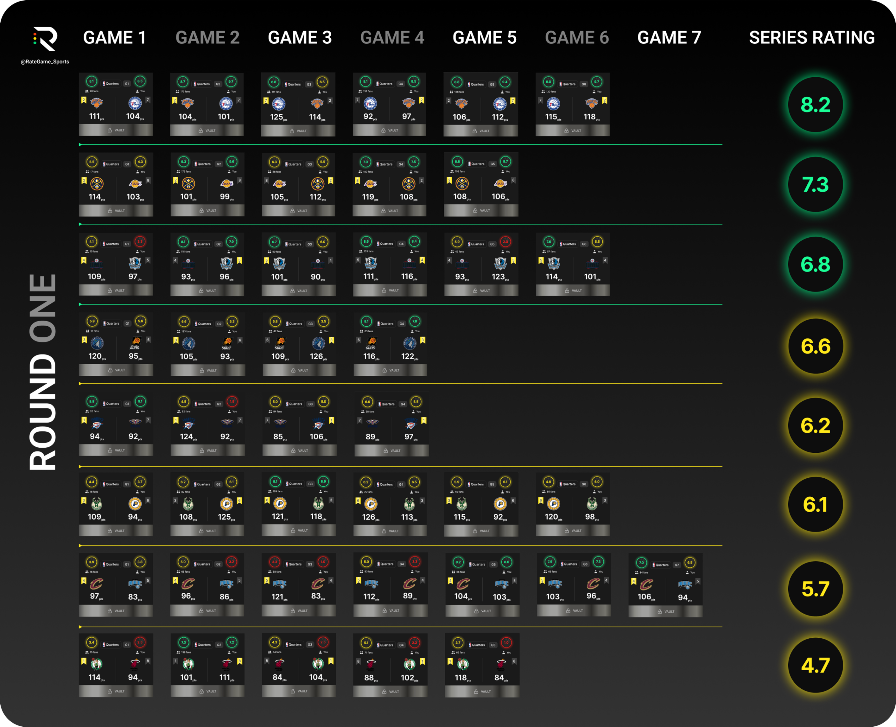This screenshot has height=727, width=896.
Task: Click the RateGame R logo
Action: [x=45, y=39]
